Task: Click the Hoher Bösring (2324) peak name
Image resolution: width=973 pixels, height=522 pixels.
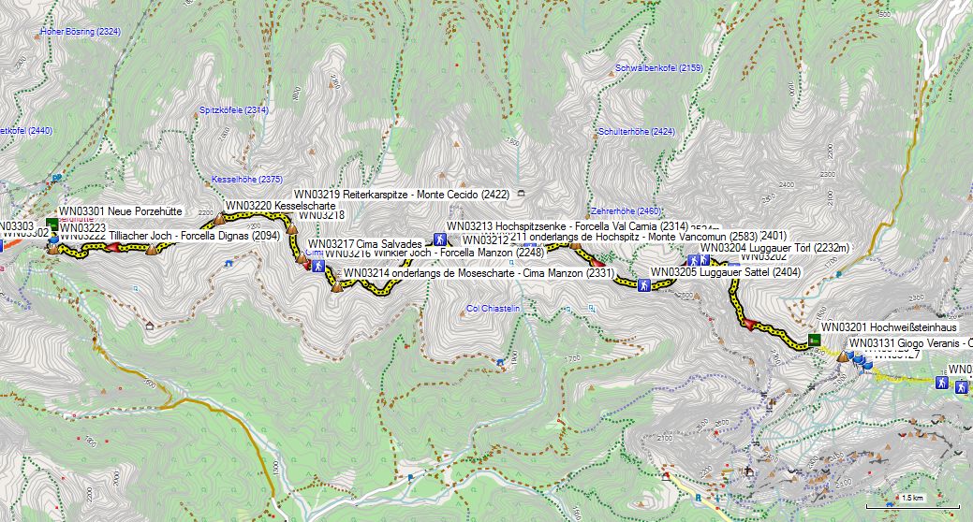Action: [81, 32]
